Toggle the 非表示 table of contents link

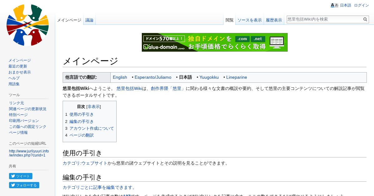point(93,107)
